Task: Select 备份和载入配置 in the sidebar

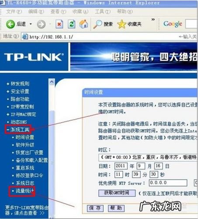Action: pos(30,160)
